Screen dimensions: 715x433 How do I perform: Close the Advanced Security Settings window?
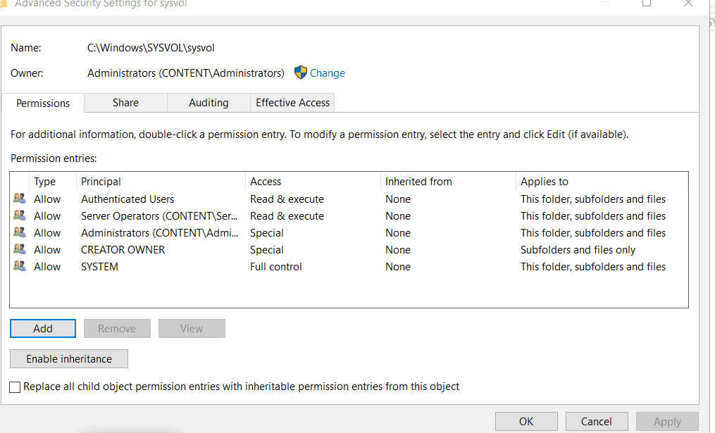(688, 4)
